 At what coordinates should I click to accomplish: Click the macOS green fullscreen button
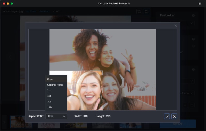tap(12, 4)
